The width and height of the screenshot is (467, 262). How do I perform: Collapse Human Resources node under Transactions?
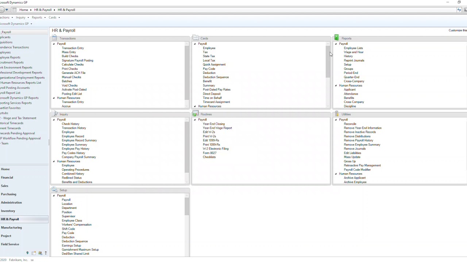[54, 98]
